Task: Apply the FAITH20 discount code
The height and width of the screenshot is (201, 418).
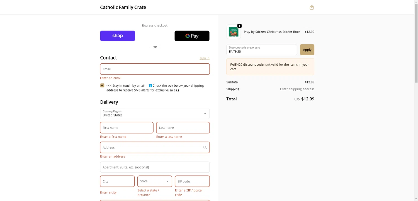Action: pos(307,50)
